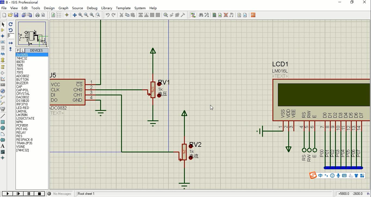Click the rotation angle input field

(x=11, y=36)
